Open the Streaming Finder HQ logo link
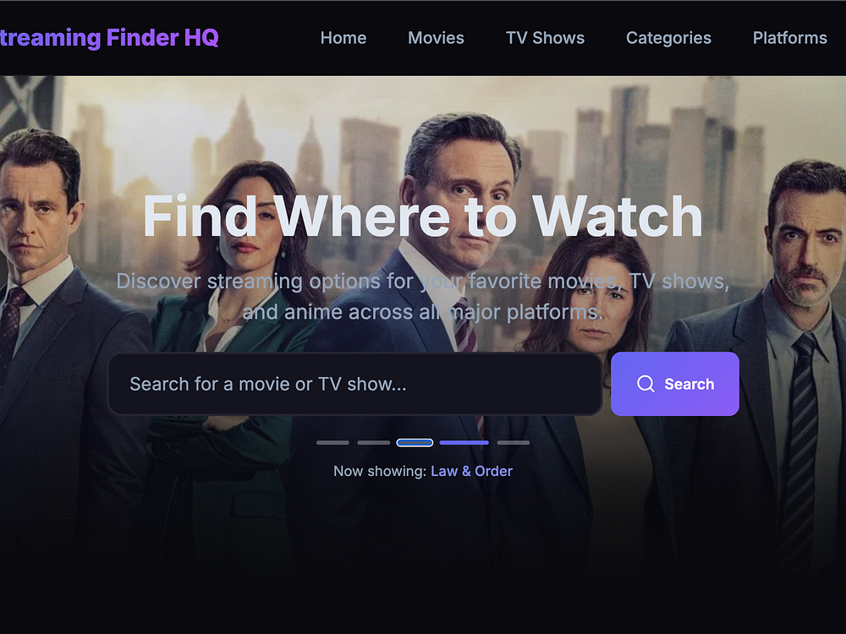 [109, 38]
